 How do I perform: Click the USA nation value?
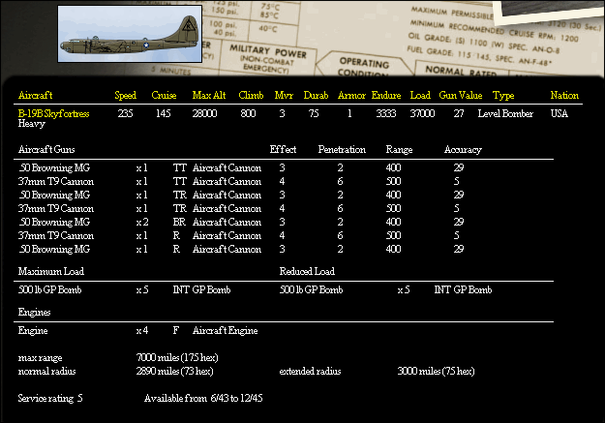tap(560, 113)
